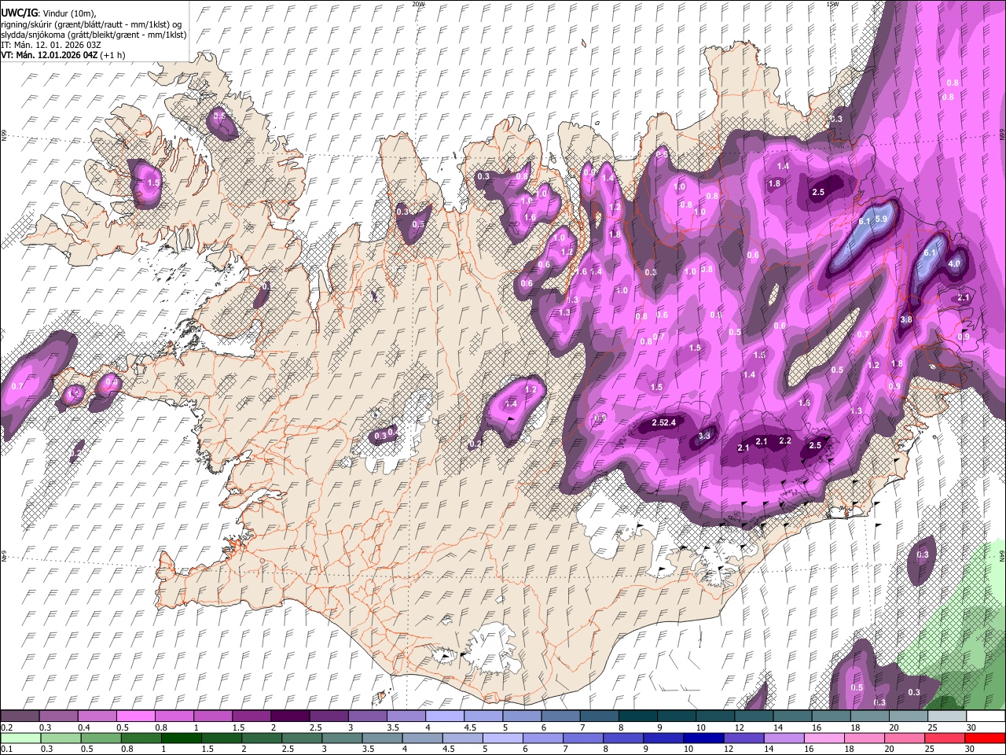
Task: Click the dark magenta 1.5–2 swatch, upper legend
Action: pos(251,716)
